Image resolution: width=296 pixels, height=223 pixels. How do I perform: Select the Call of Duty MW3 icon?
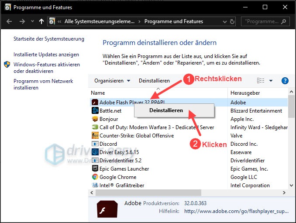95,127
